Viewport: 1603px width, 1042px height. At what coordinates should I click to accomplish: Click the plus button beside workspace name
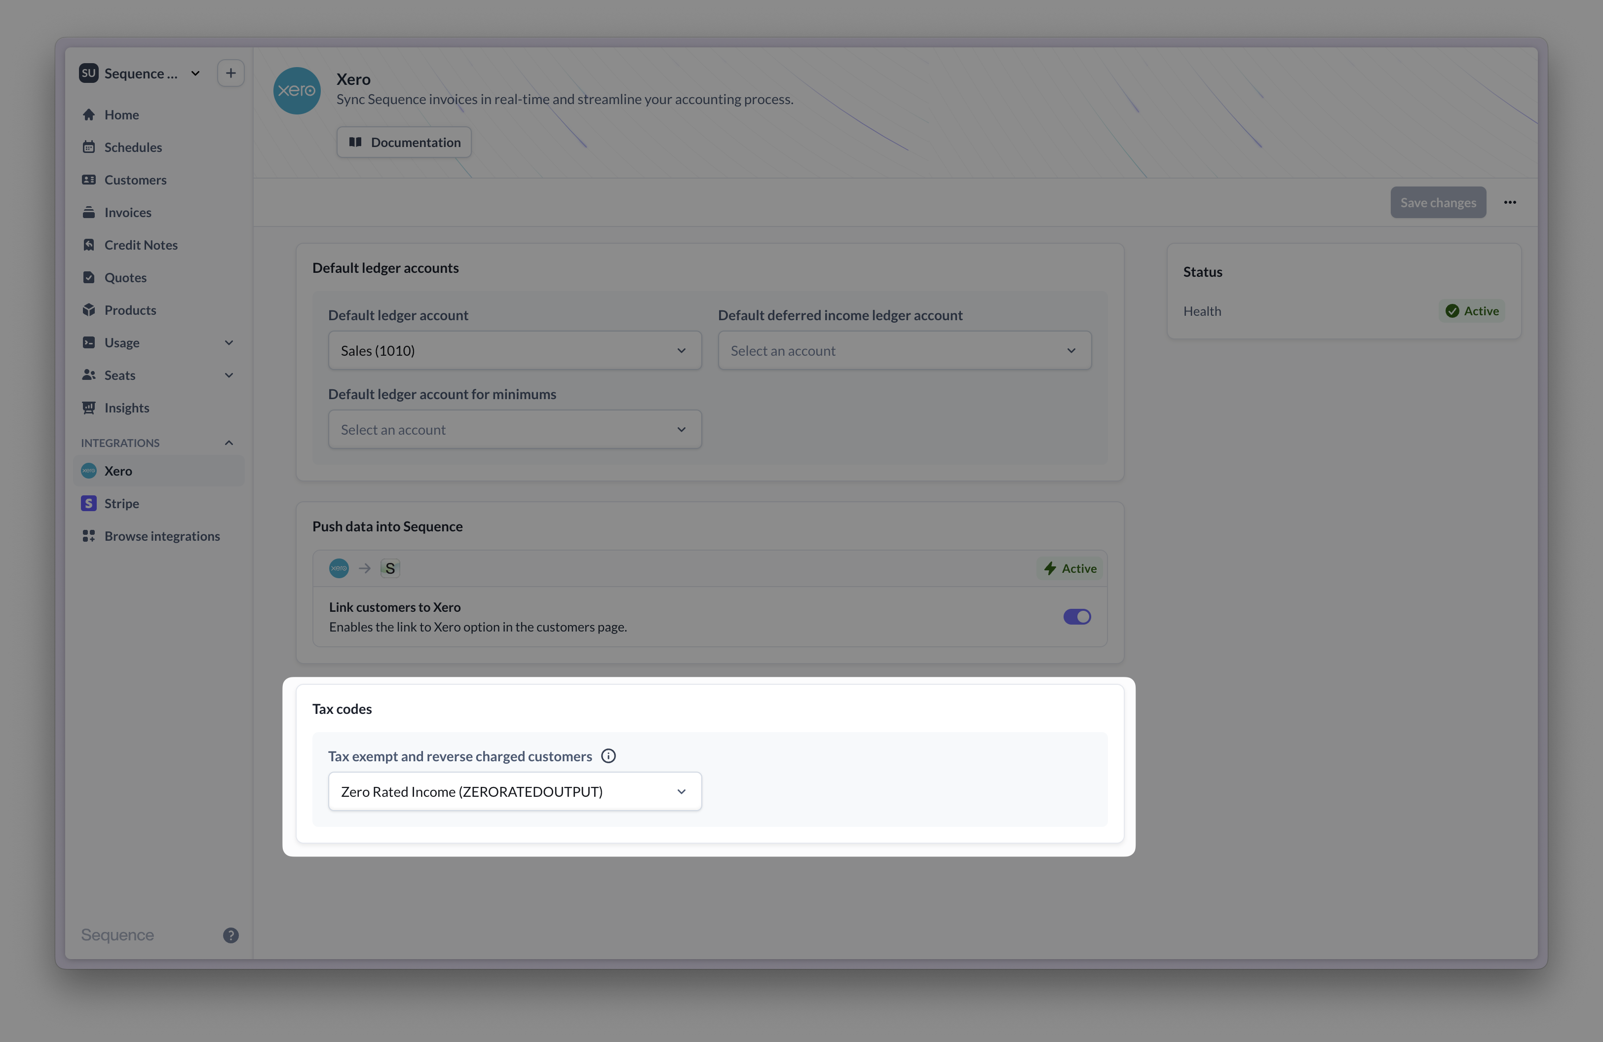point(230,74)
